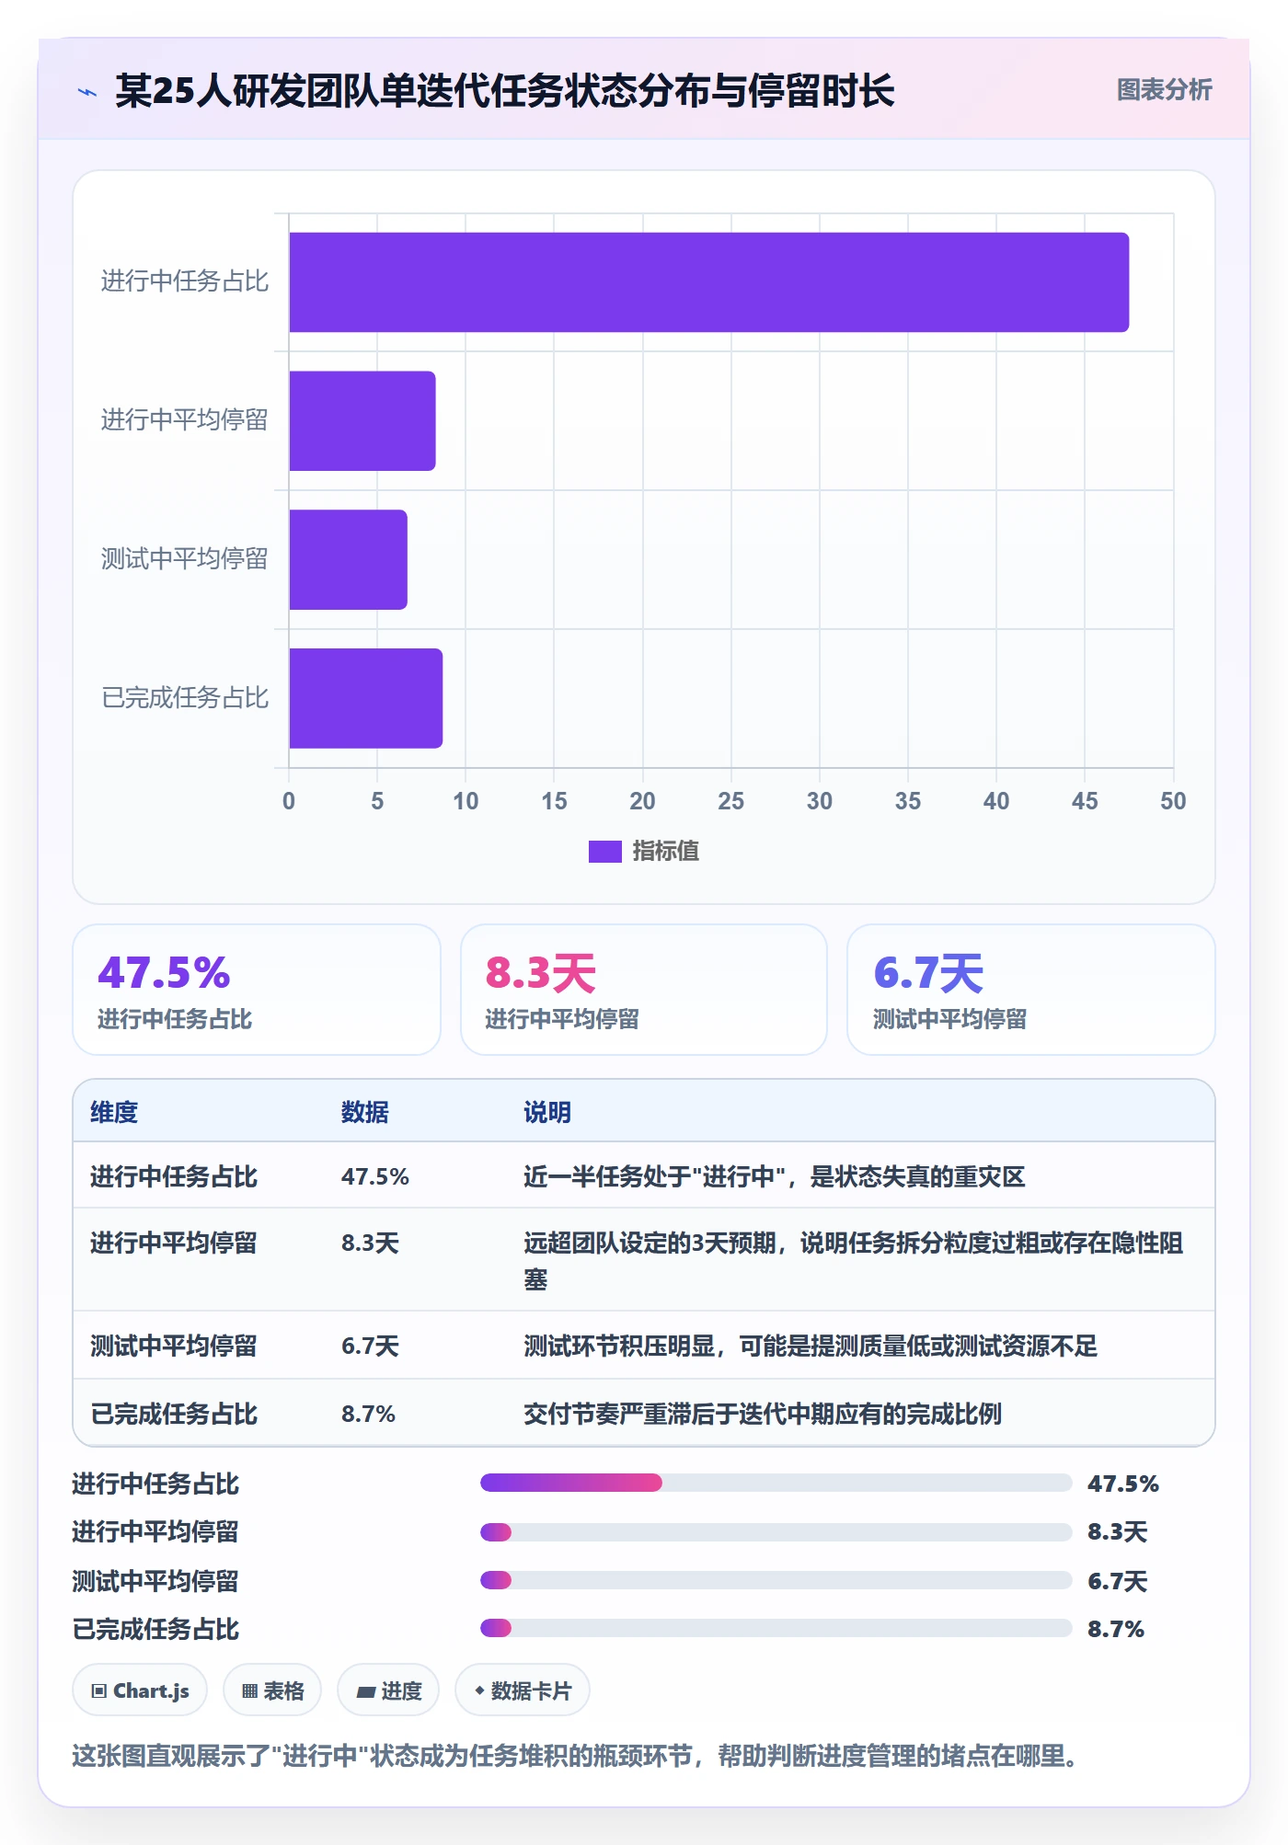Toggle the 指标值 legend color swatch
Screen dimensions: 1288x1845
pos(604,852)
